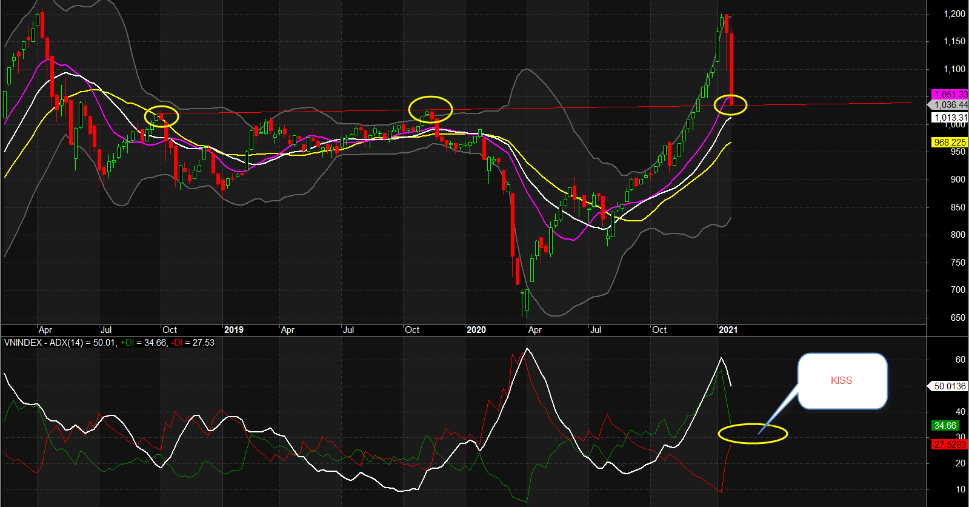Select the white 1,013.31 moving average label
Image resolution: width=969 pixels, height=507 pixels.
point(950,118)
